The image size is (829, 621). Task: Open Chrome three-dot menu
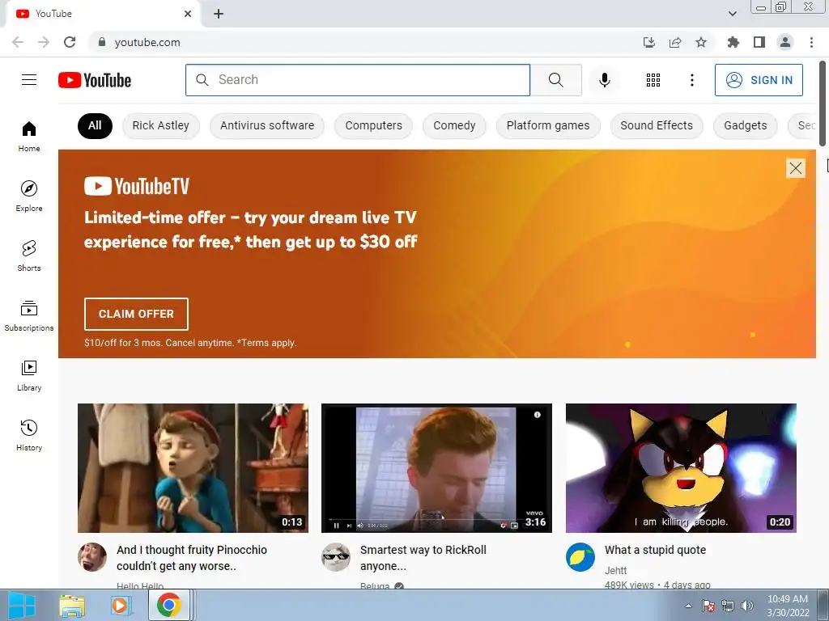tap(811, 42)
